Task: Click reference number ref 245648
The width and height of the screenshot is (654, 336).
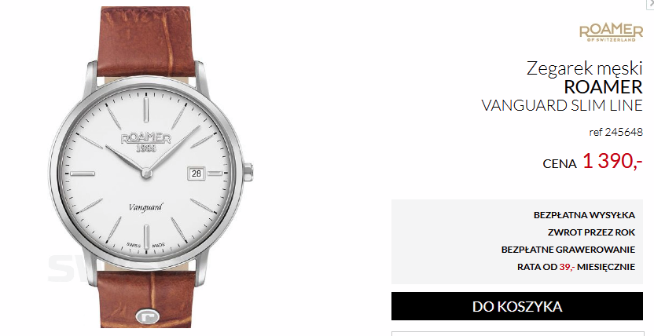Action: 615,132
